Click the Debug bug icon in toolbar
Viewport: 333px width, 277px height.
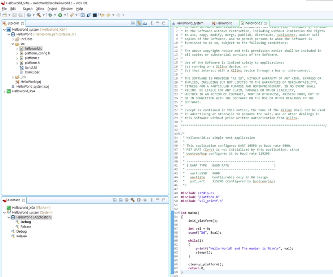pyautogui.click(x=50, y=15)
